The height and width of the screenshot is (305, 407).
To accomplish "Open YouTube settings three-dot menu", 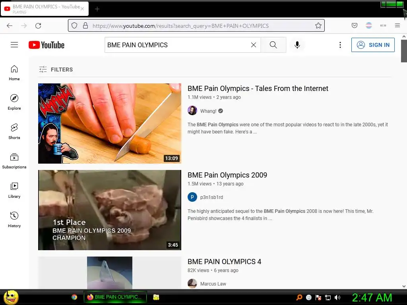I will coord(340,45).
